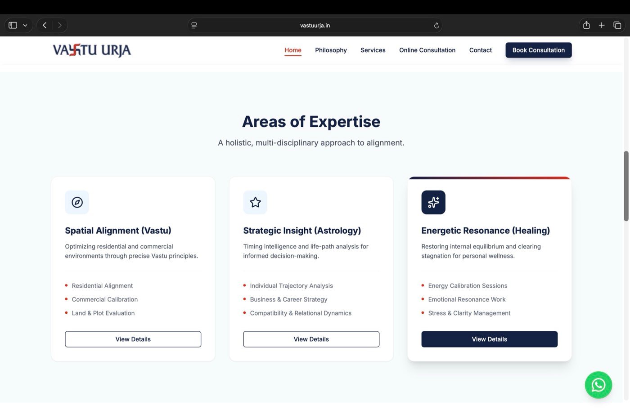Click the Vastu Urja logo
Viewport: 630px width, 409px height.
pos(92,50)
